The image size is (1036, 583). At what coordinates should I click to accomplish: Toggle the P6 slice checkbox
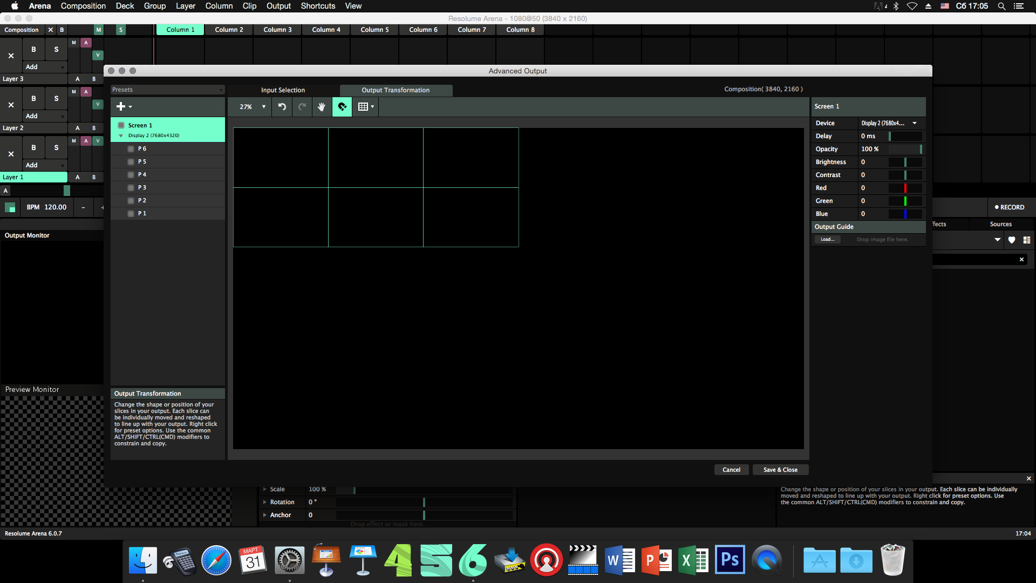pos(131,149)
